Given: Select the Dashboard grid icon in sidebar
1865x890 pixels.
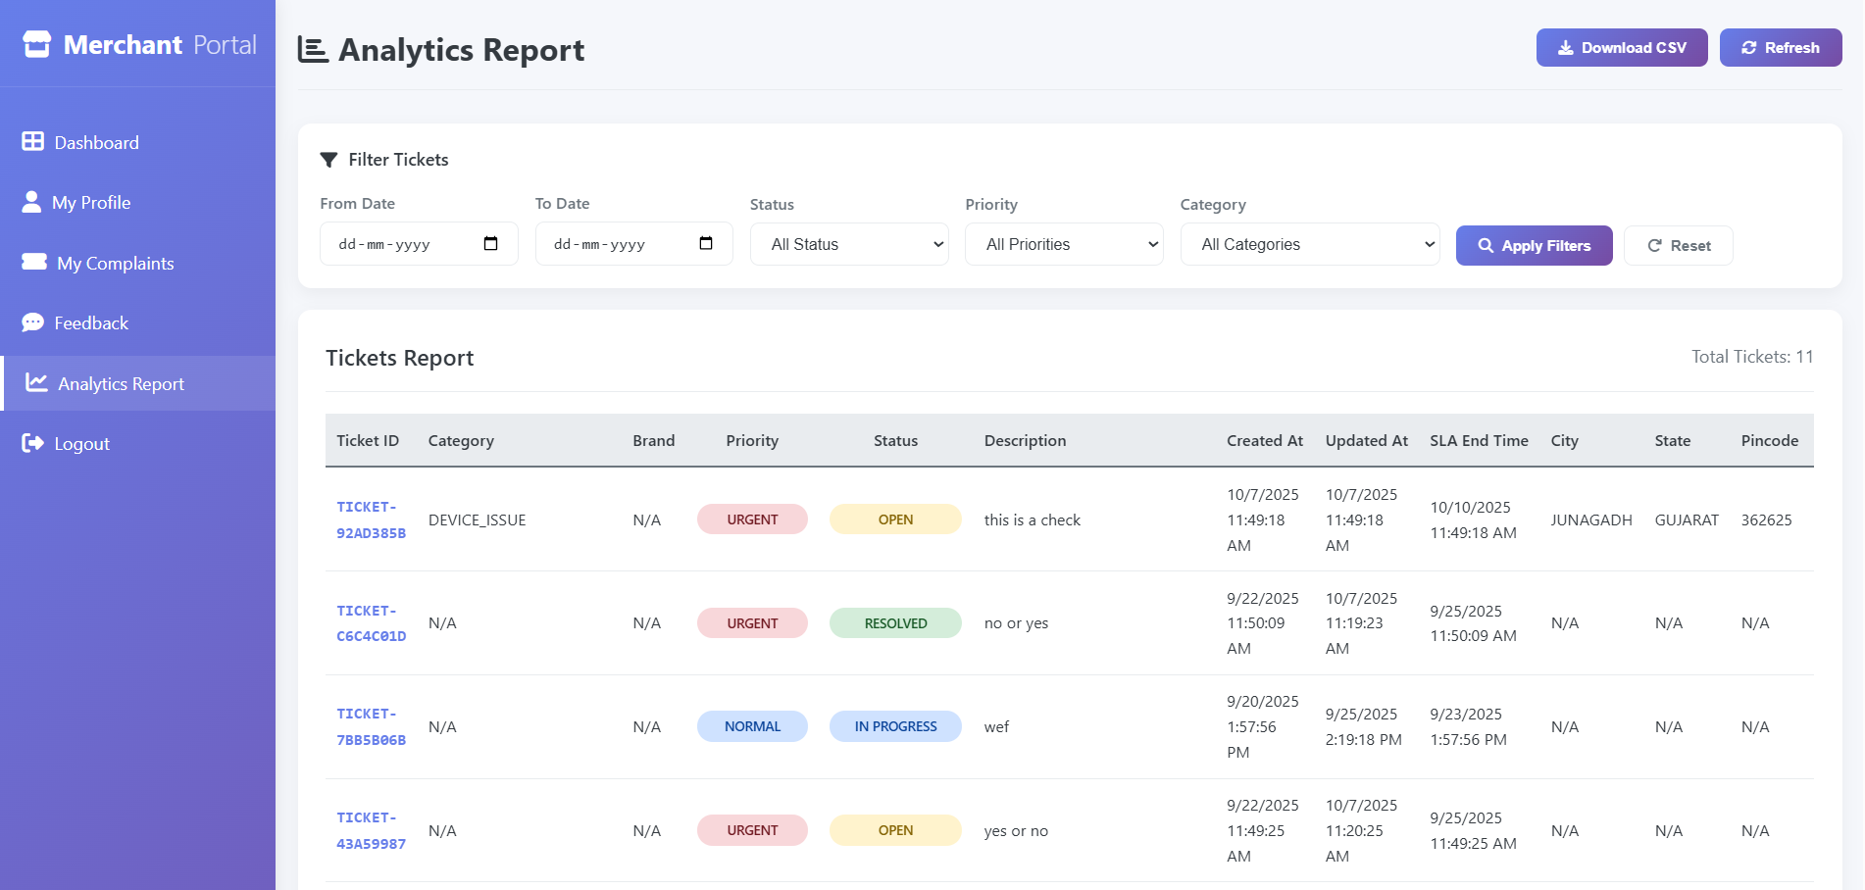Looking at the screenshot, I should tap(31, 141).
